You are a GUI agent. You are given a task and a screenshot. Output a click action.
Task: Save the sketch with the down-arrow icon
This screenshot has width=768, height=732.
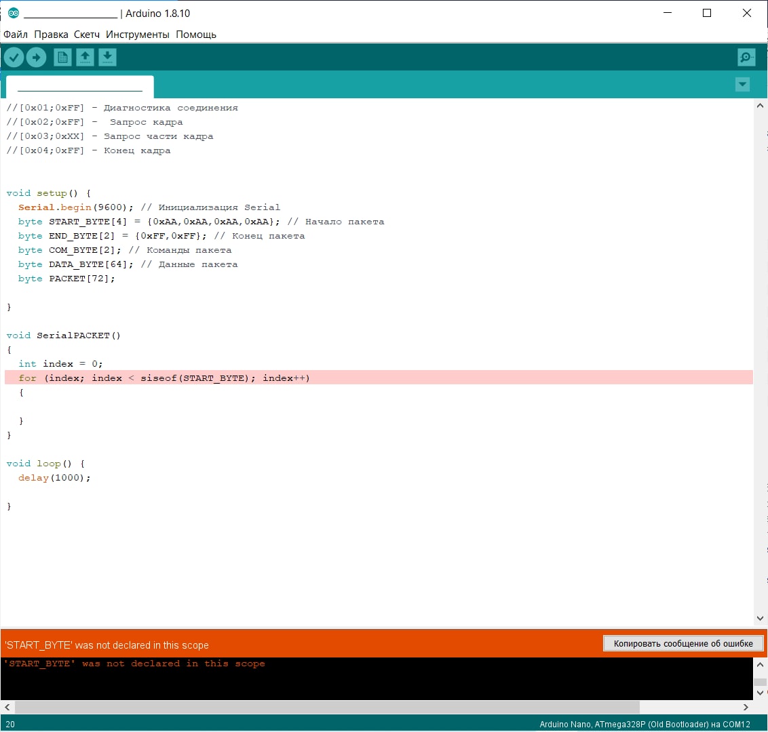click(107, 58)
